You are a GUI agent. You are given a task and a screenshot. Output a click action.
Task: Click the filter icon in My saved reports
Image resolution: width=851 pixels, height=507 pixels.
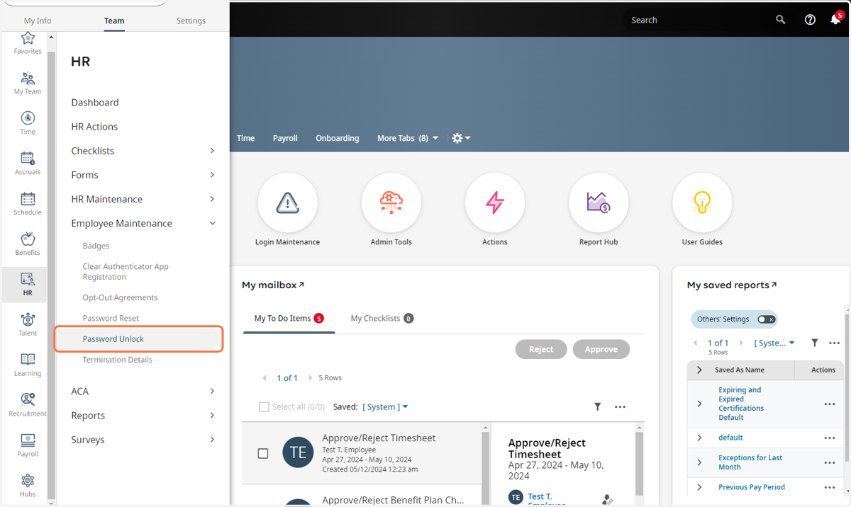[815, 343]
